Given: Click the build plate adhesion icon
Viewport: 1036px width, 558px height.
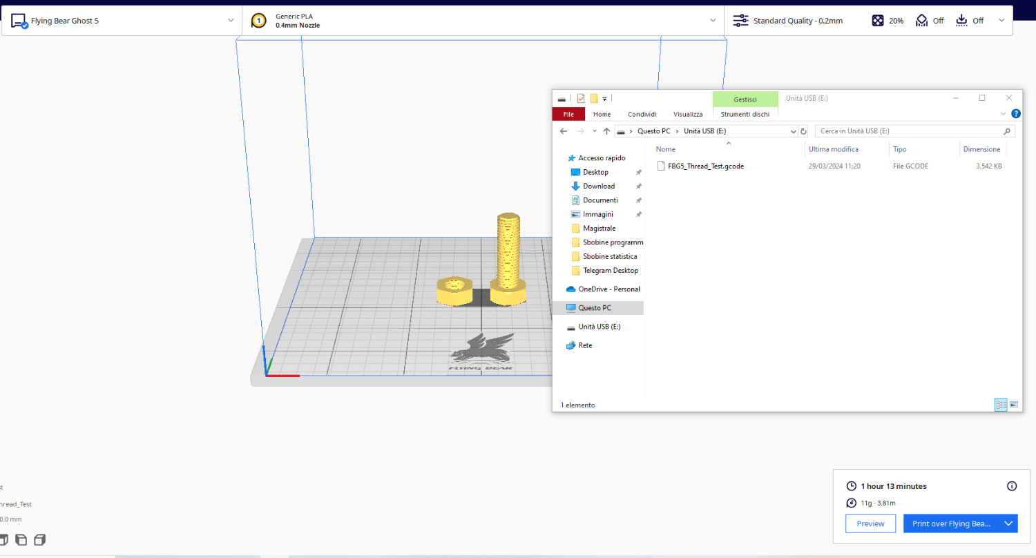Looking at the screenshot, I should tap(961, 21).
